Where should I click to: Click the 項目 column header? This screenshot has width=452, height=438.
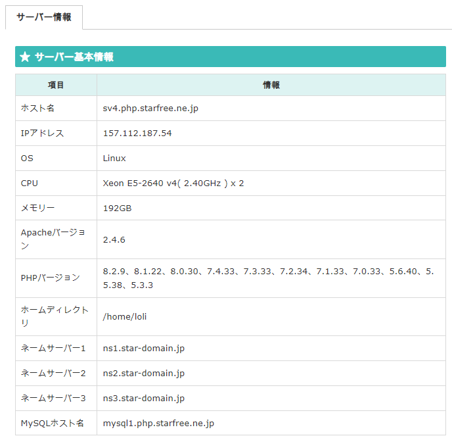tap(56, 85)
